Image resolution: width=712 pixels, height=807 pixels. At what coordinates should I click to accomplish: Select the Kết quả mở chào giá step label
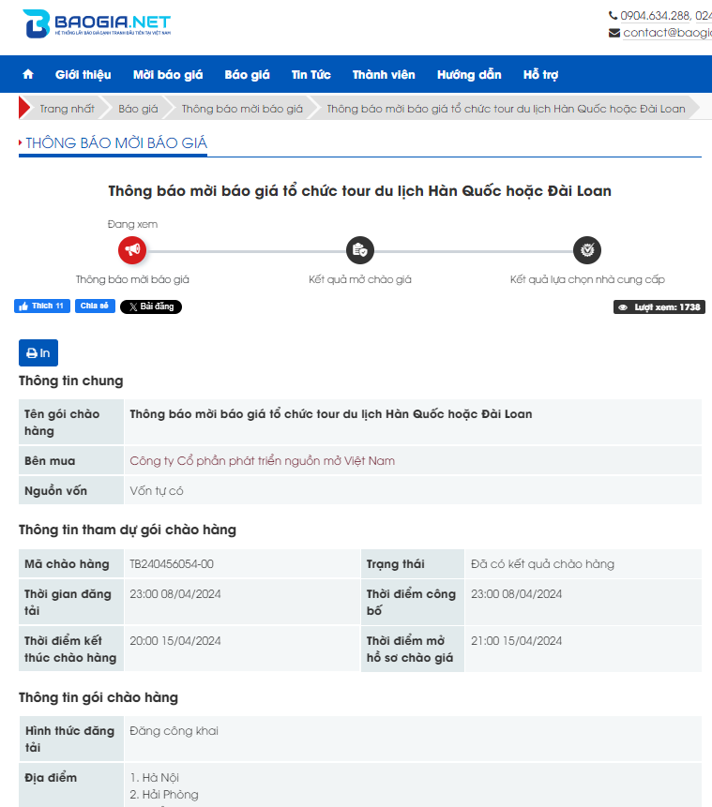click(x=360, y=279)
